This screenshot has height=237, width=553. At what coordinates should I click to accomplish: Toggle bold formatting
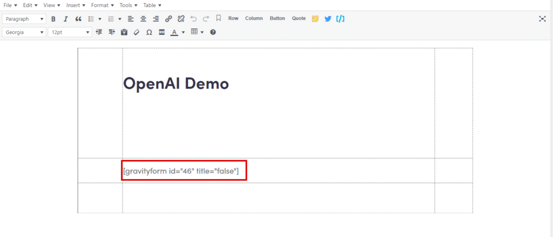click(x=53, y=19)
